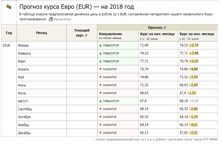The image size is (222, 144).
Task: Click the highlighted –4,88 change badge
Action: (193, 69)
